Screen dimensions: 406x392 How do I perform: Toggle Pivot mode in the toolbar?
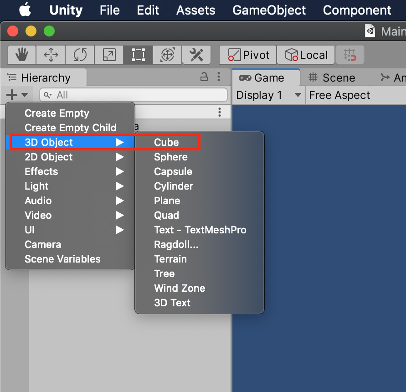coord(247,55)
